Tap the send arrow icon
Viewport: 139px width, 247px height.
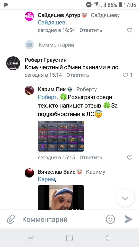(x=128, y=219)
